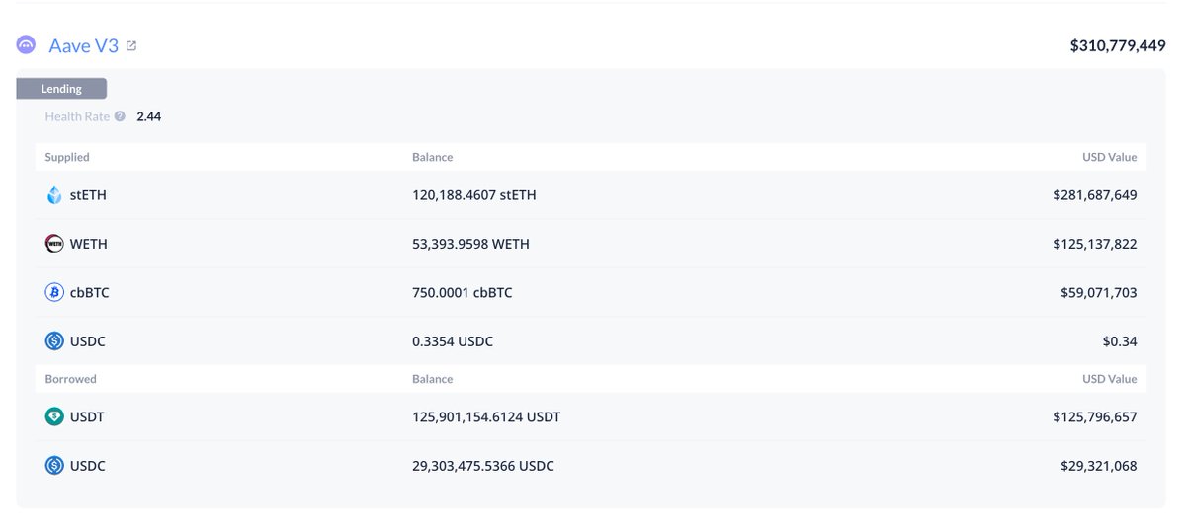Screen dimensions: 1186x525
Task: Click the USD value $125,137,822
Action: (x=1095, y=244)
